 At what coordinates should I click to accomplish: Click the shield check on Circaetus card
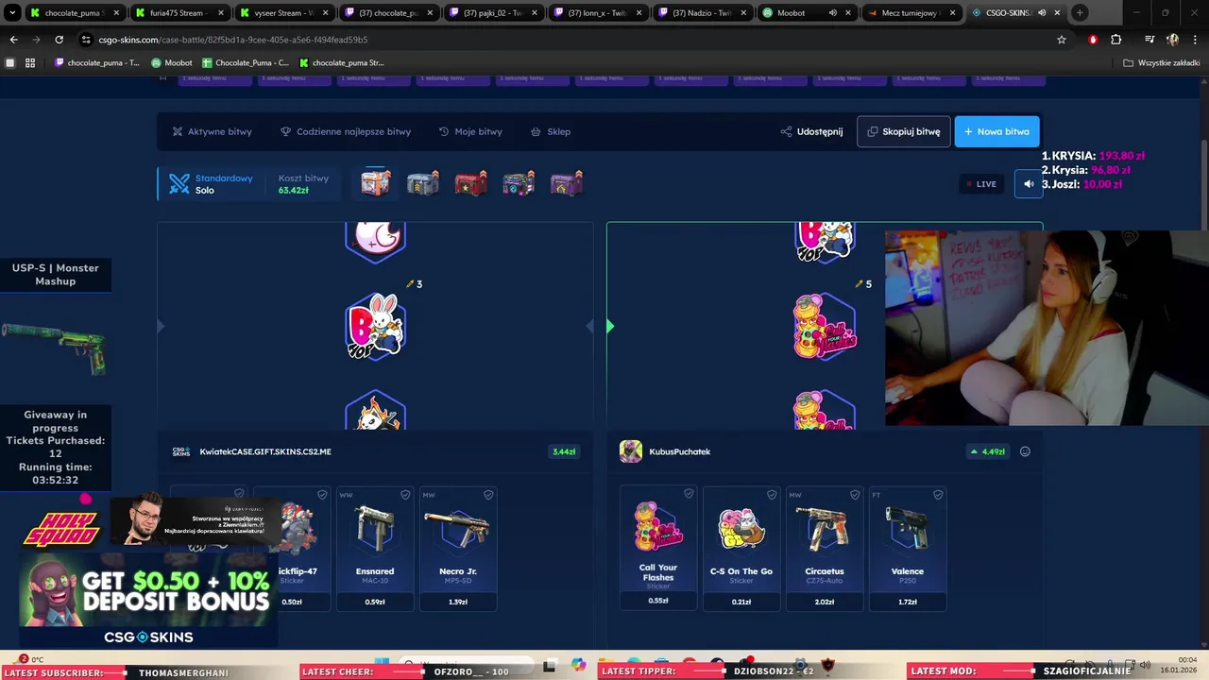tap(855, 495)
